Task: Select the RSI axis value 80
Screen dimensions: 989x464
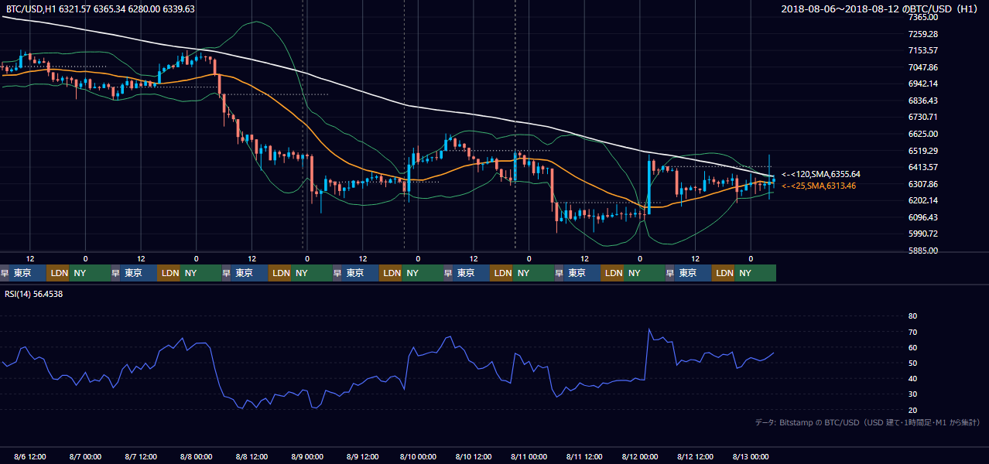Action: 912,316
